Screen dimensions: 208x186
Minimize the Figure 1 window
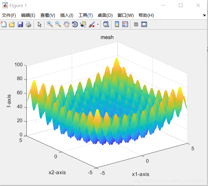point(163,5)
